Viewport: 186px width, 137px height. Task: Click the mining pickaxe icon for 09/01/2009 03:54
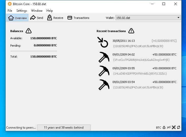pyautogui.click(x=104, y=85)
